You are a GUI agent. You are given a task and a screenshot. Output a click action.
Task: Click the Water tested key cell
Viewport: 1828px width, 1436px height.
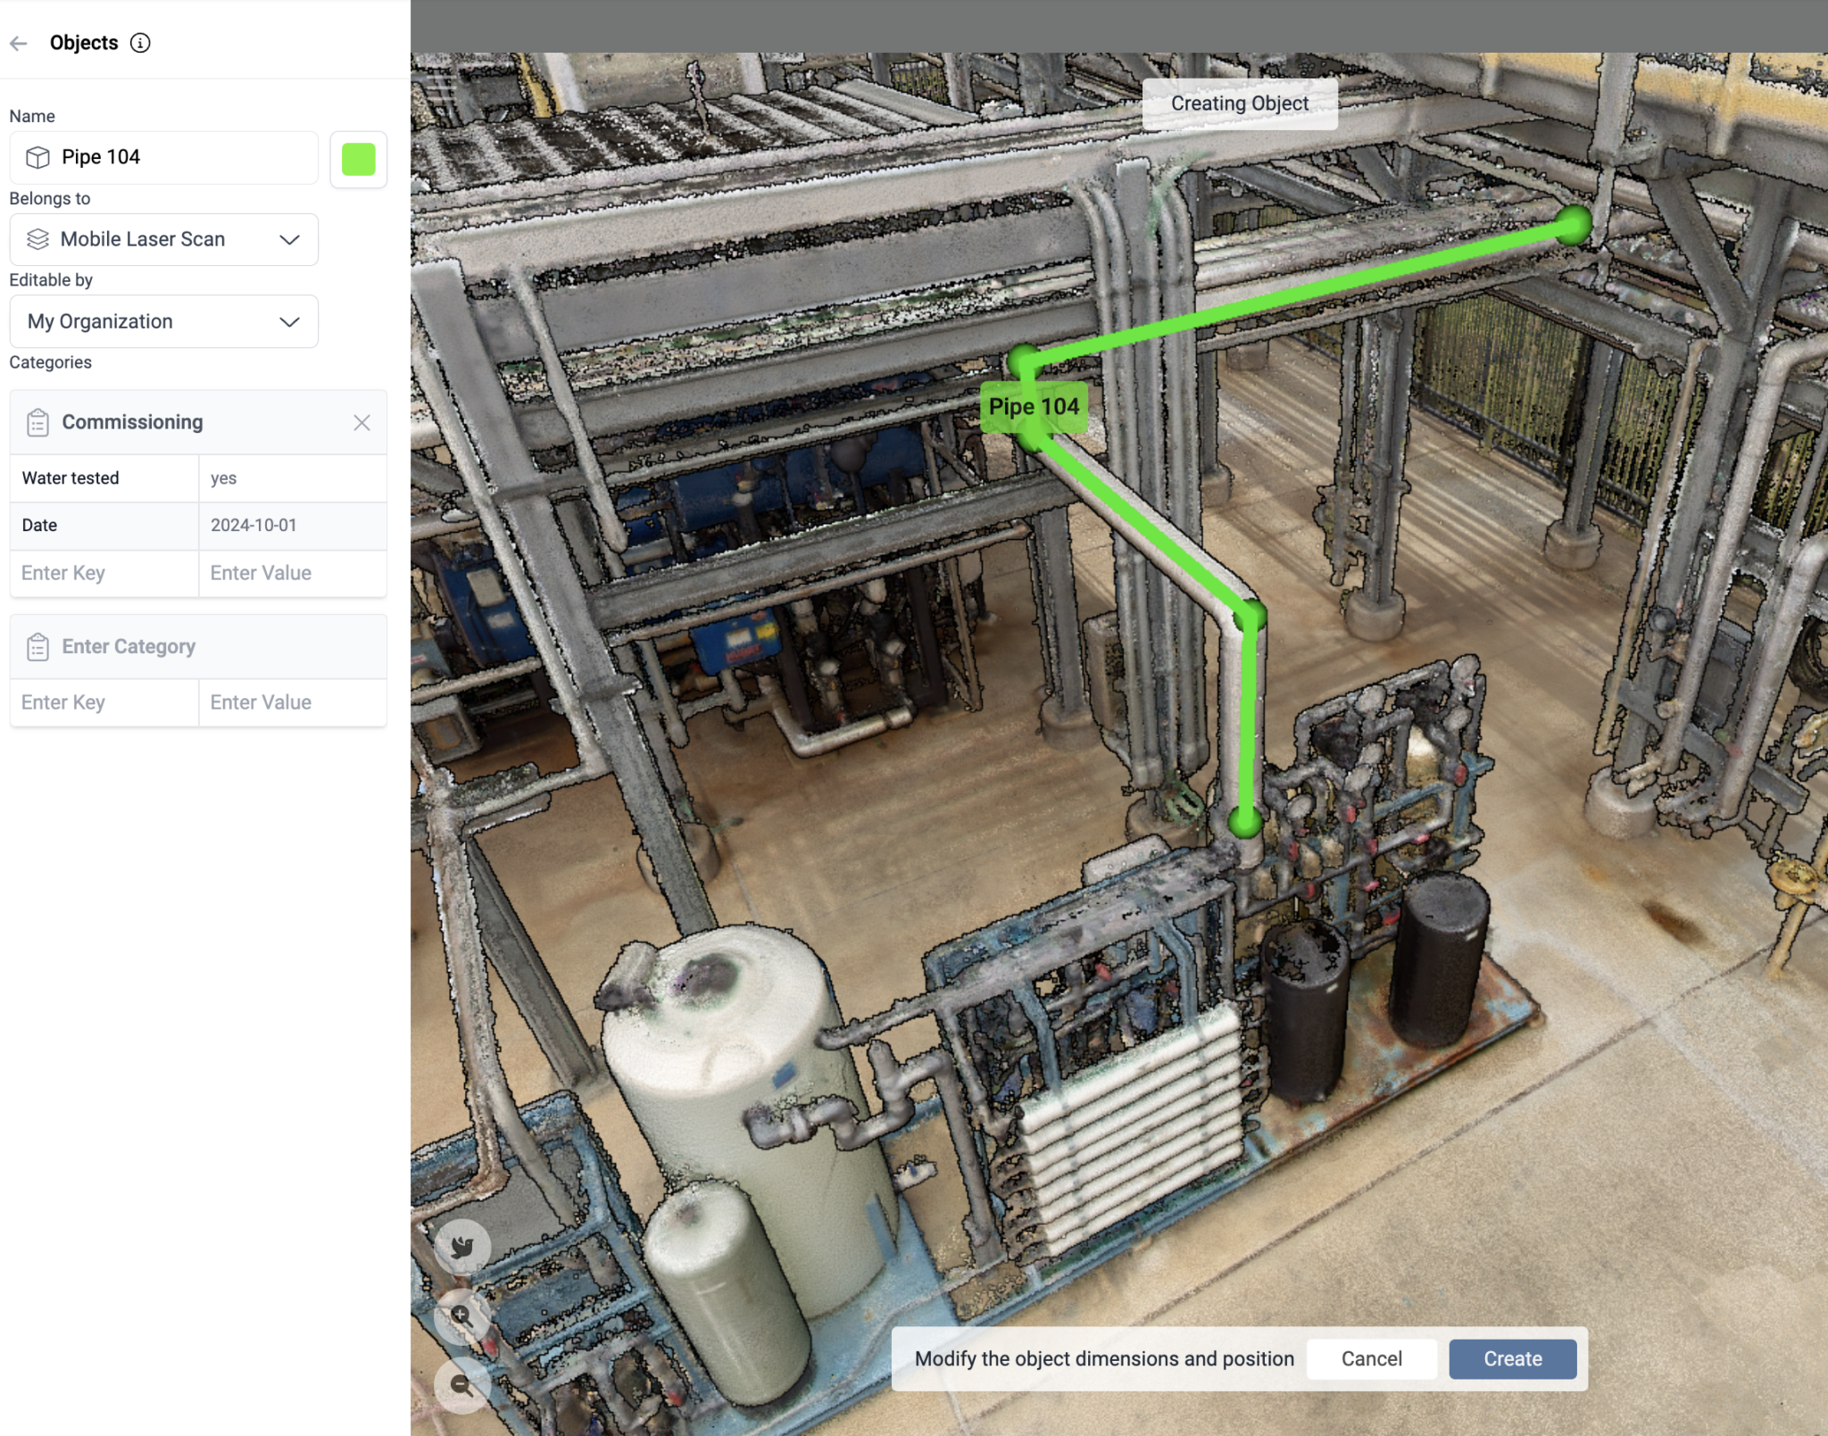104,478
